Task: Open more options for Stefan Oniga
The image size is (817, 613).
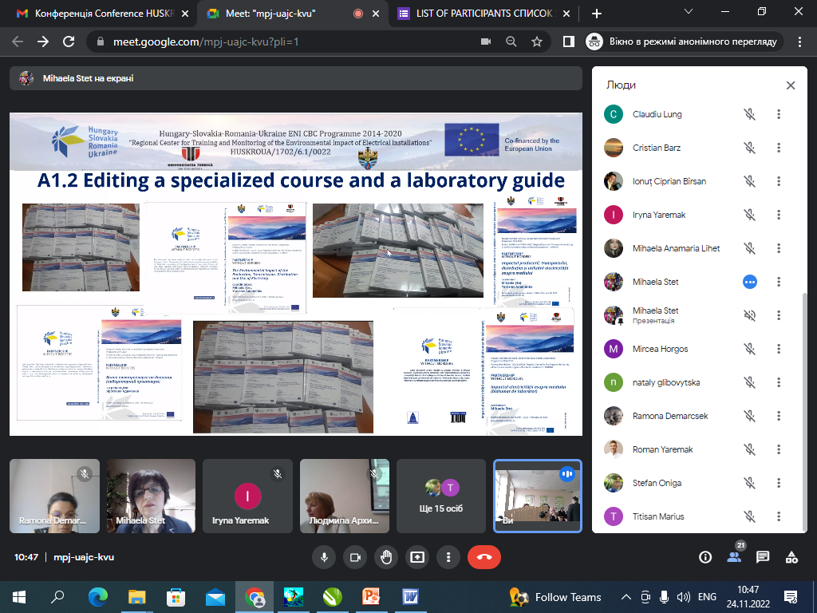Action: (x=779, y=483)
